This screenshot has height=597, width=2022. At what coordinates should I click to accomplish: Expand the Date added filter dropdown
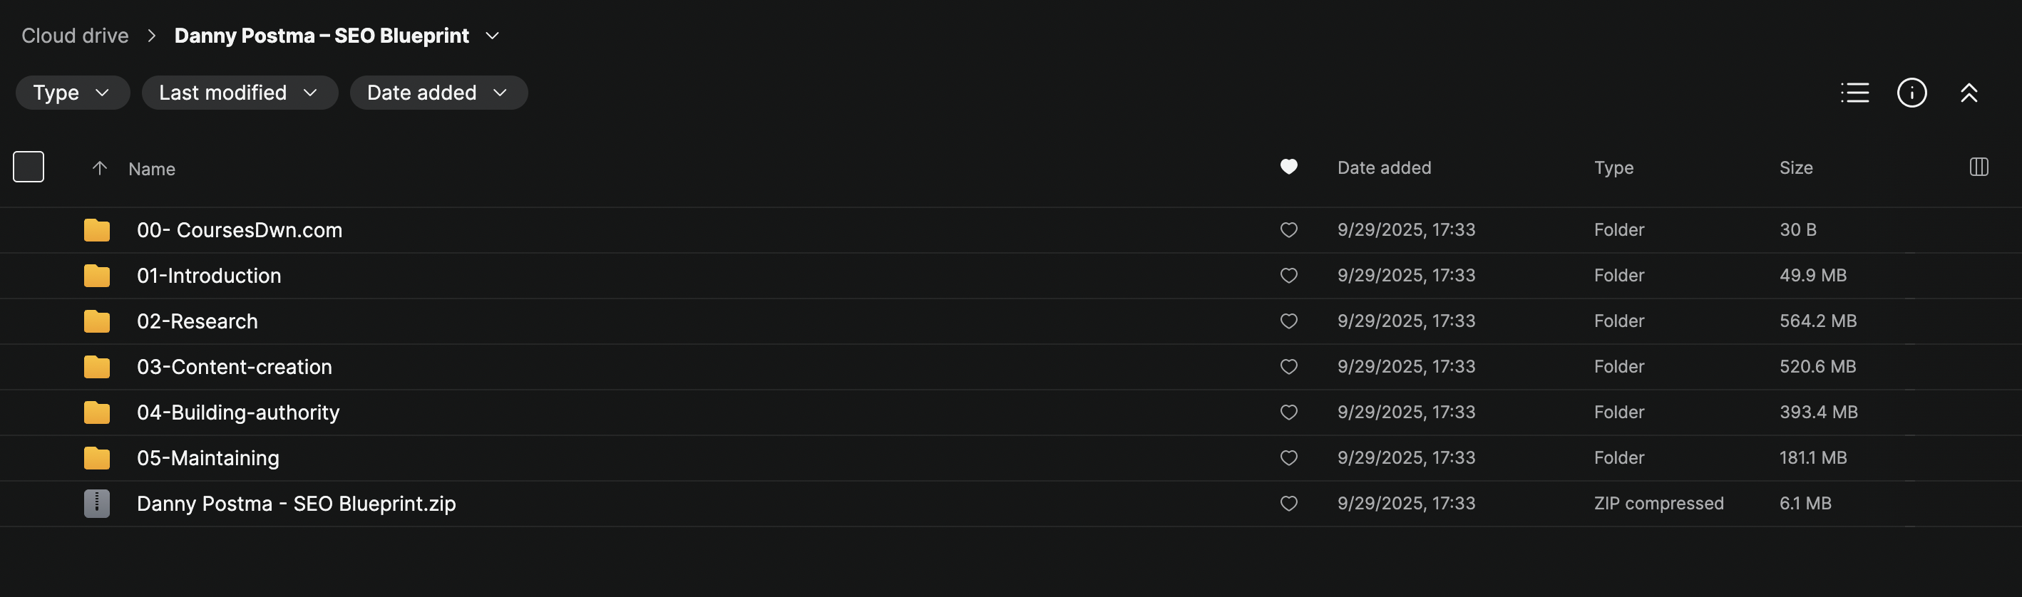(x=438, y=93)
